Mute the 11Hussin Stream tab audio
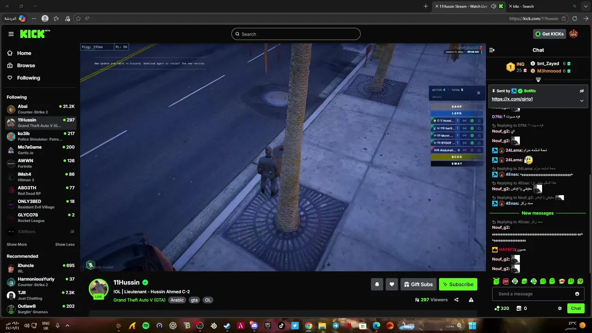The width and height of the screenshot is (592, 333). click(493, 6)
